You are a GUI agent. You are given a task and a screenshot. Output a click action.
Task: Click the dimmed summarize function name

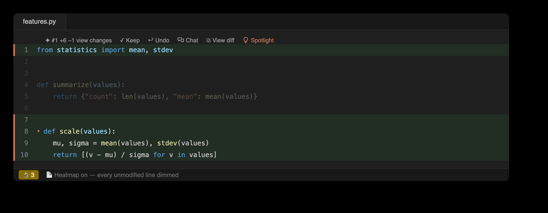[x=71, y=85]
